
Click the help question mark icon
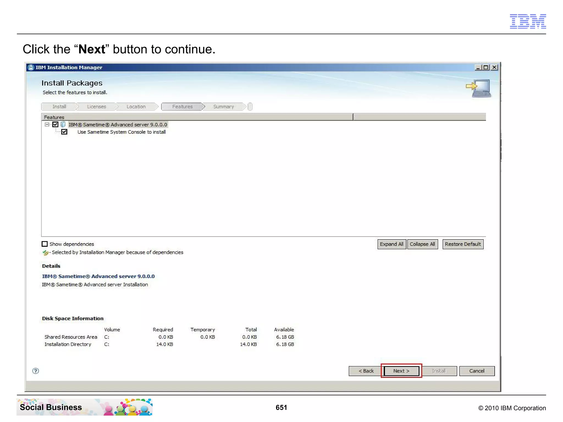click(x=35, y=371)
